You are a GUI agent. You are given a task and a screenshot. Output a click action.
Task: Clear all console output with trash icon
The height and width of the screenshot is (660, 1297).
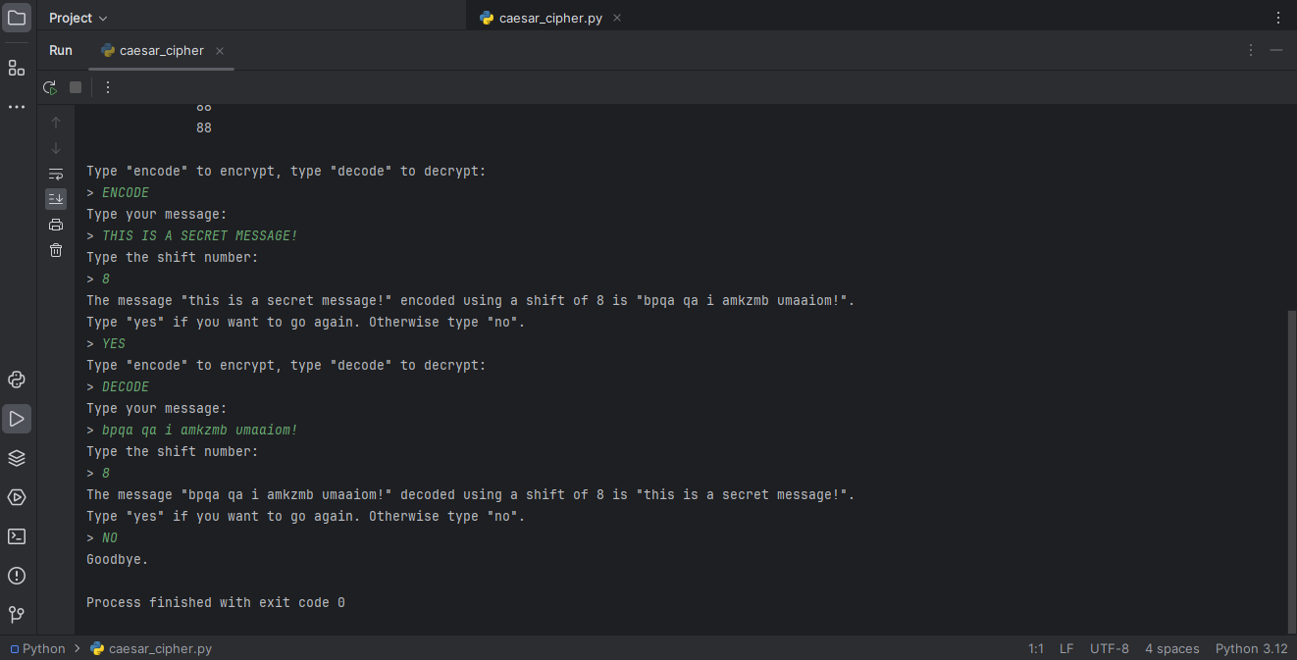click(x=56, y=250)
